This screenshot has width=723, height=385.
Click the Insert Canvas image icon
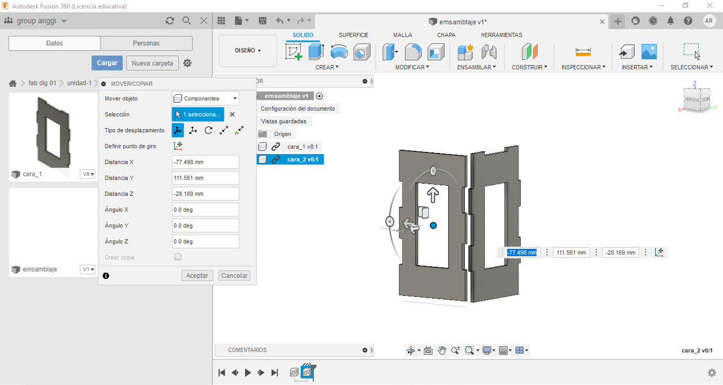click(649, 52)
